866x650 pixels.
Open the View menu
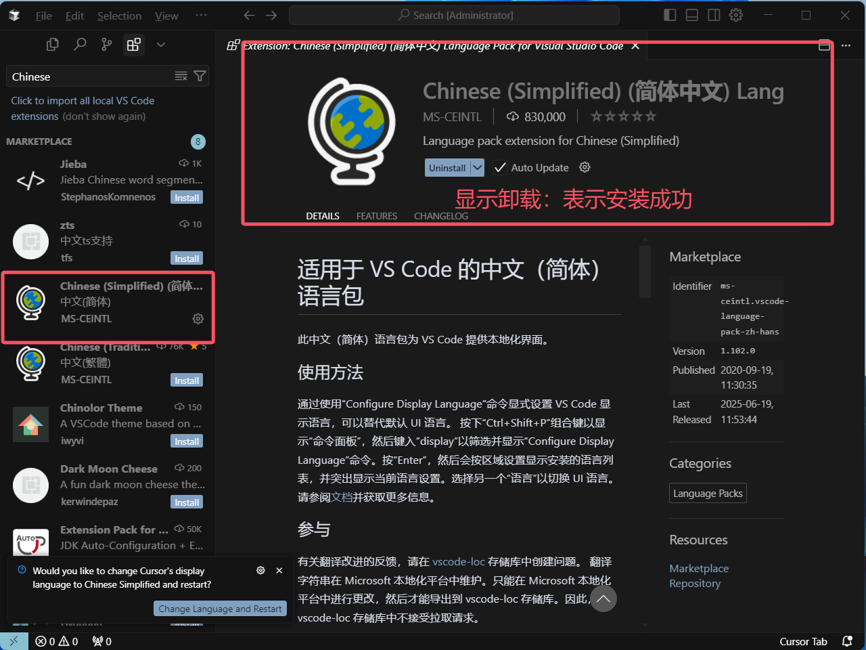(x=166, y=16)
